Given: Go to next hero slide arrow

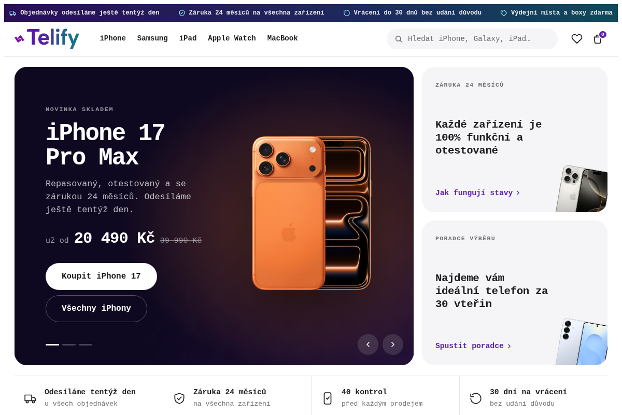Looking at the screenshot, I should tap(393, 344).
